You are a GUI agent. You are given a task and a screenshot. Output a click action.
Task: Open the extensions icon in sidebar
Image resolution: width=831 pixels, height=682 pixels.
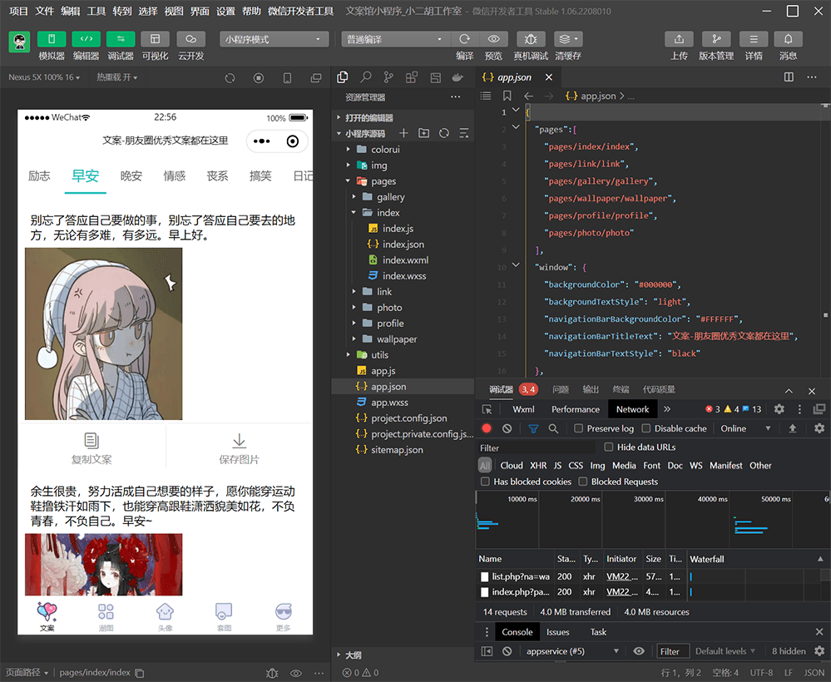click(x=411, y=77)
